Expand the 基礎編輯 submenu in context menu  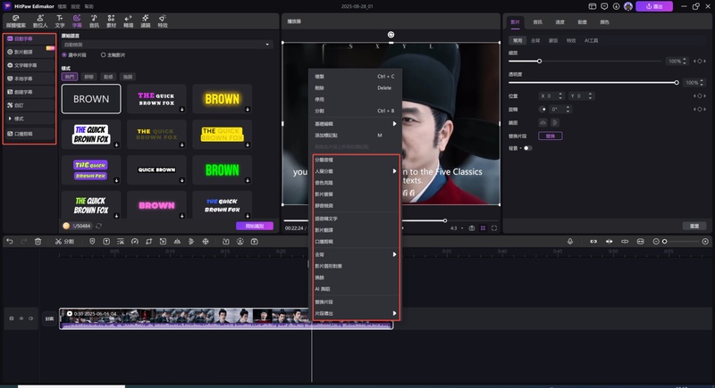(x=355, y=124)
